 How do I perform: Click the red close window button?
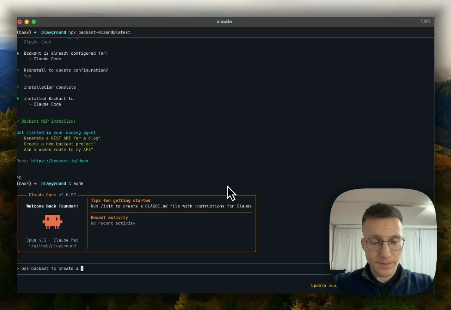(19, 22)
